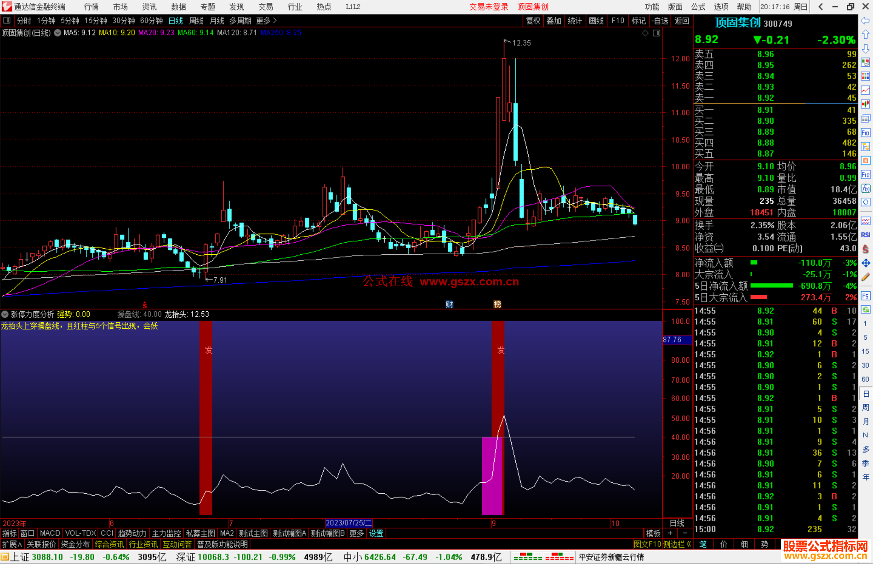Select the pencil drawing tool icon
The width and height of the screenshot is (873, 564).
(x=865, y=277)
